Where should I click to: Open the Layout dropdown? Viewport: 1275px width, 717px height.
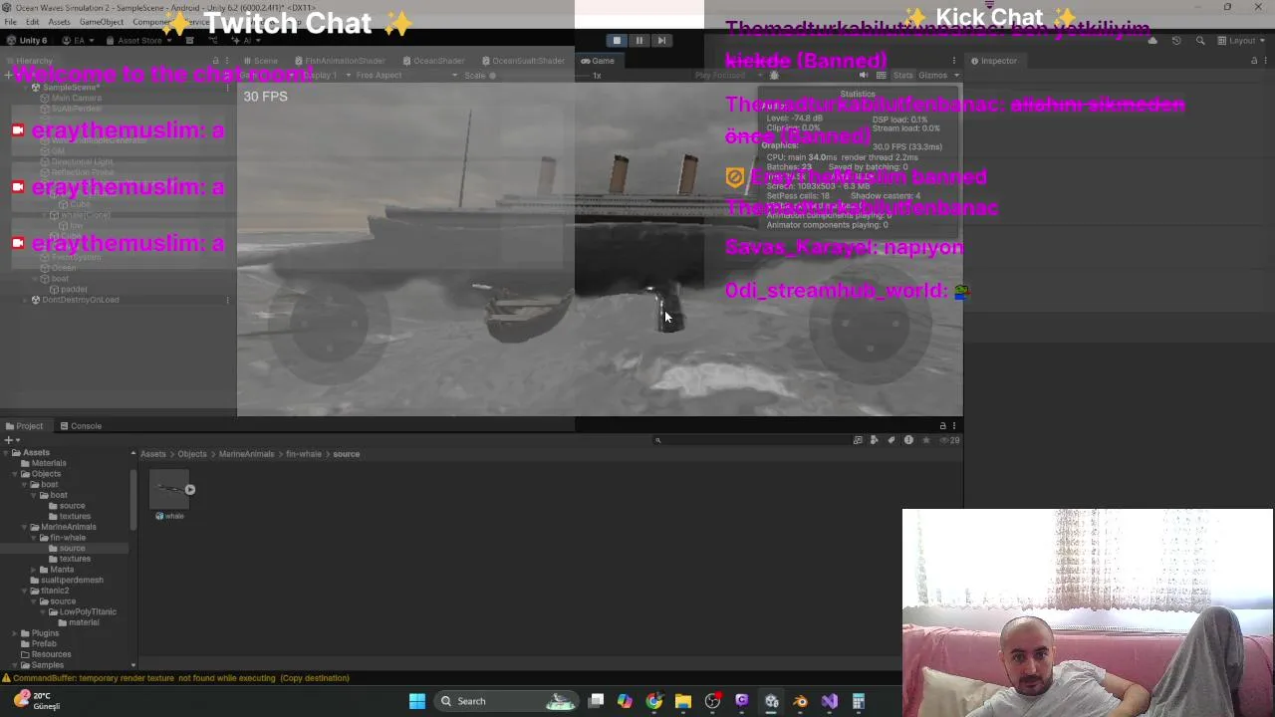(1243, 41)
